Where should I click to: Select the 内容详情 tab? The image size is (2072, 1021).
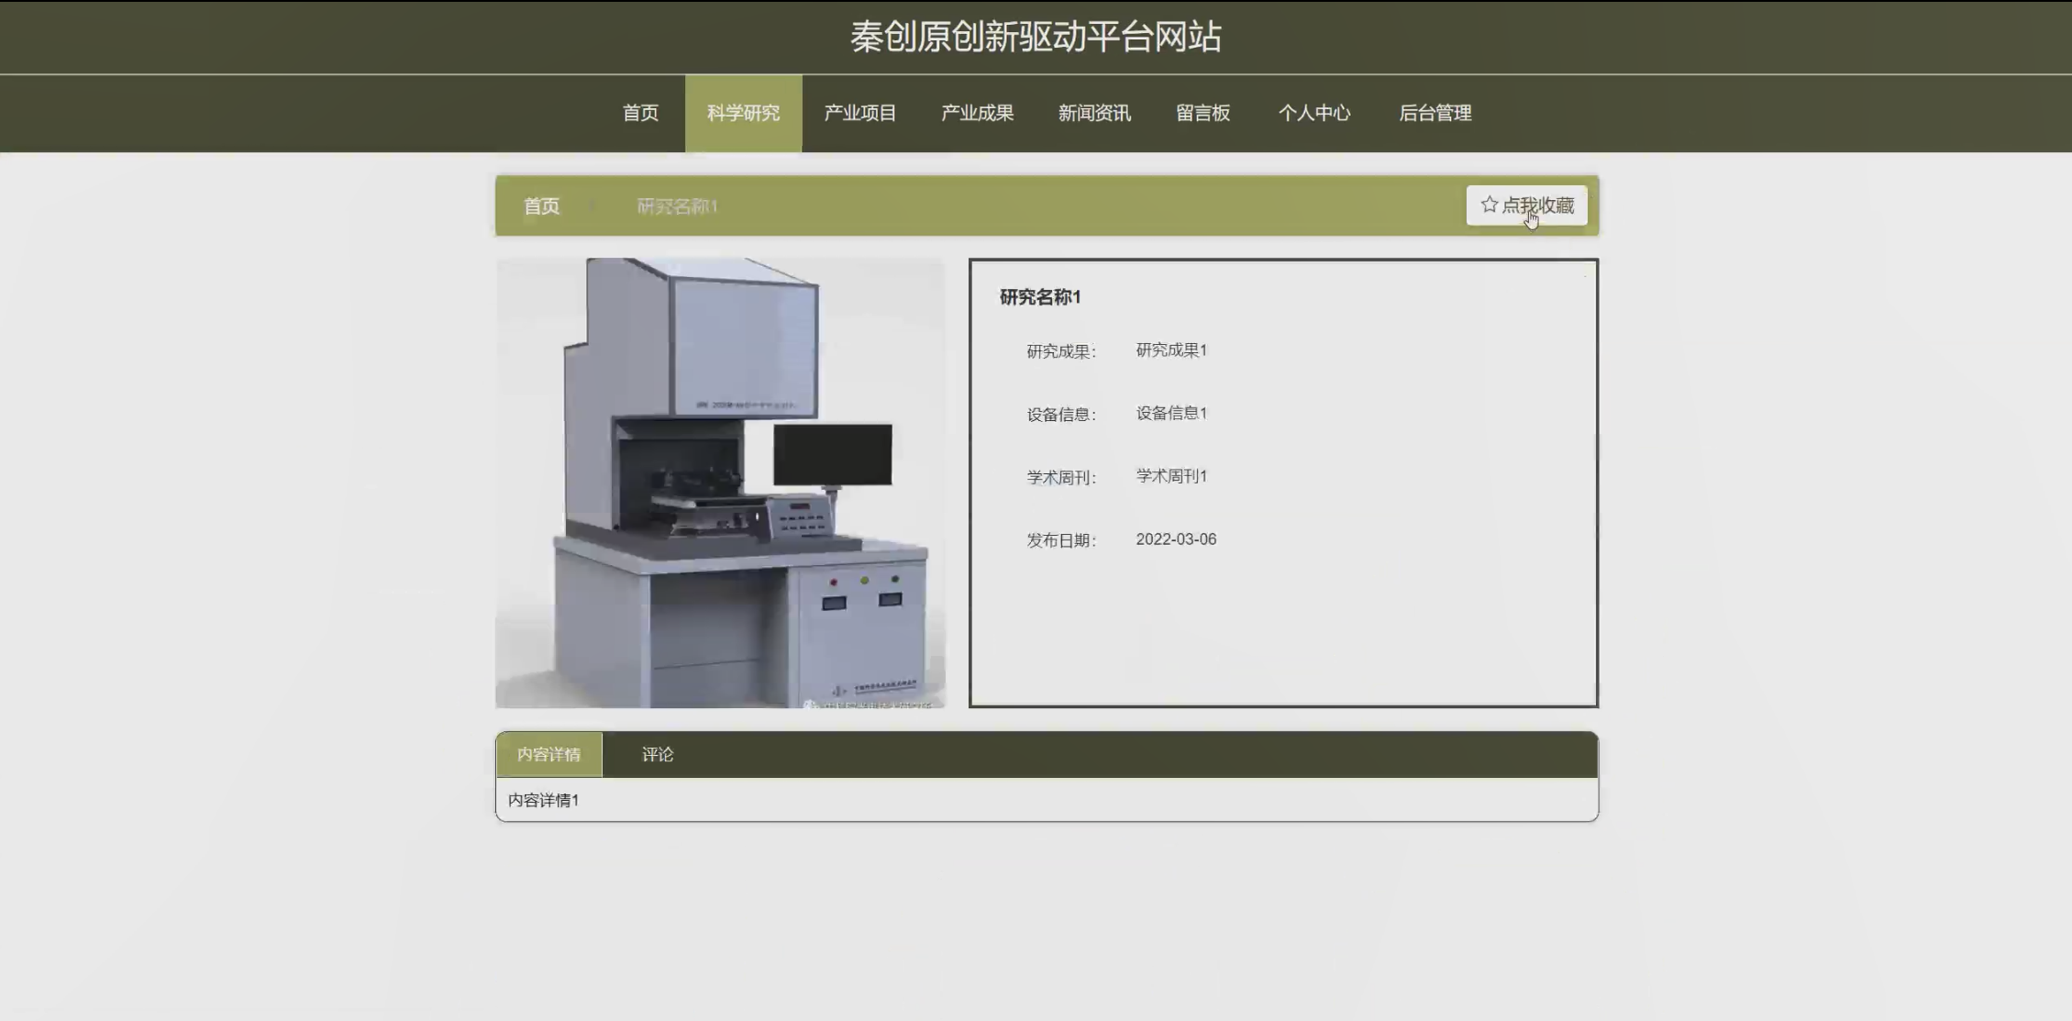[x=548, y=754]
